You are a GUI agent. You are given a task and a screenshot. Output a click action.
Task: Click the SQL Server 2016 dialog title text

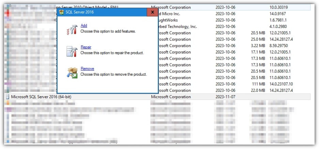click(79, 12)
